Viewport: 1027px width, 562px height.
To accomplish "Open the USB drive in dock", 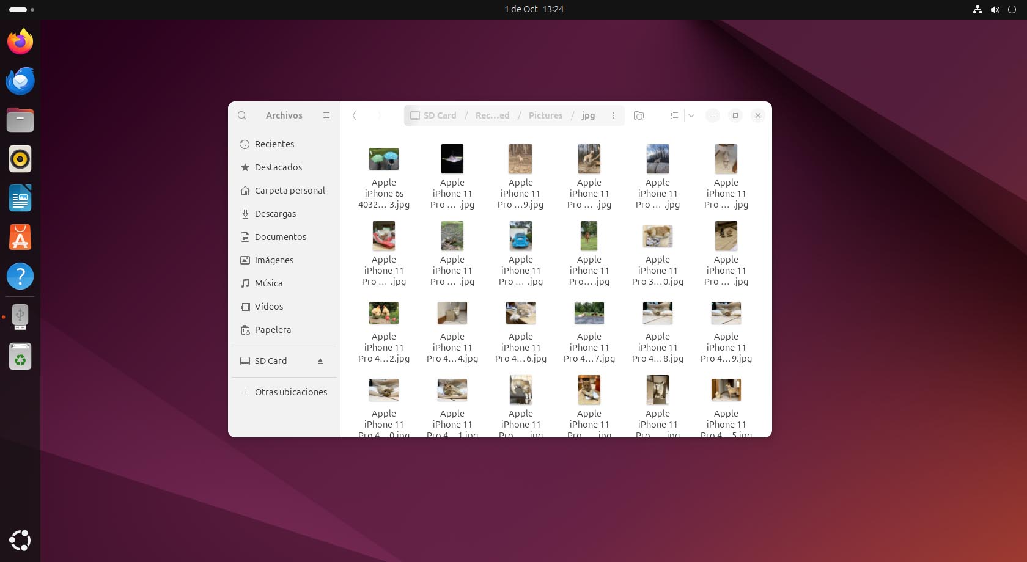I will coord(20,317).
